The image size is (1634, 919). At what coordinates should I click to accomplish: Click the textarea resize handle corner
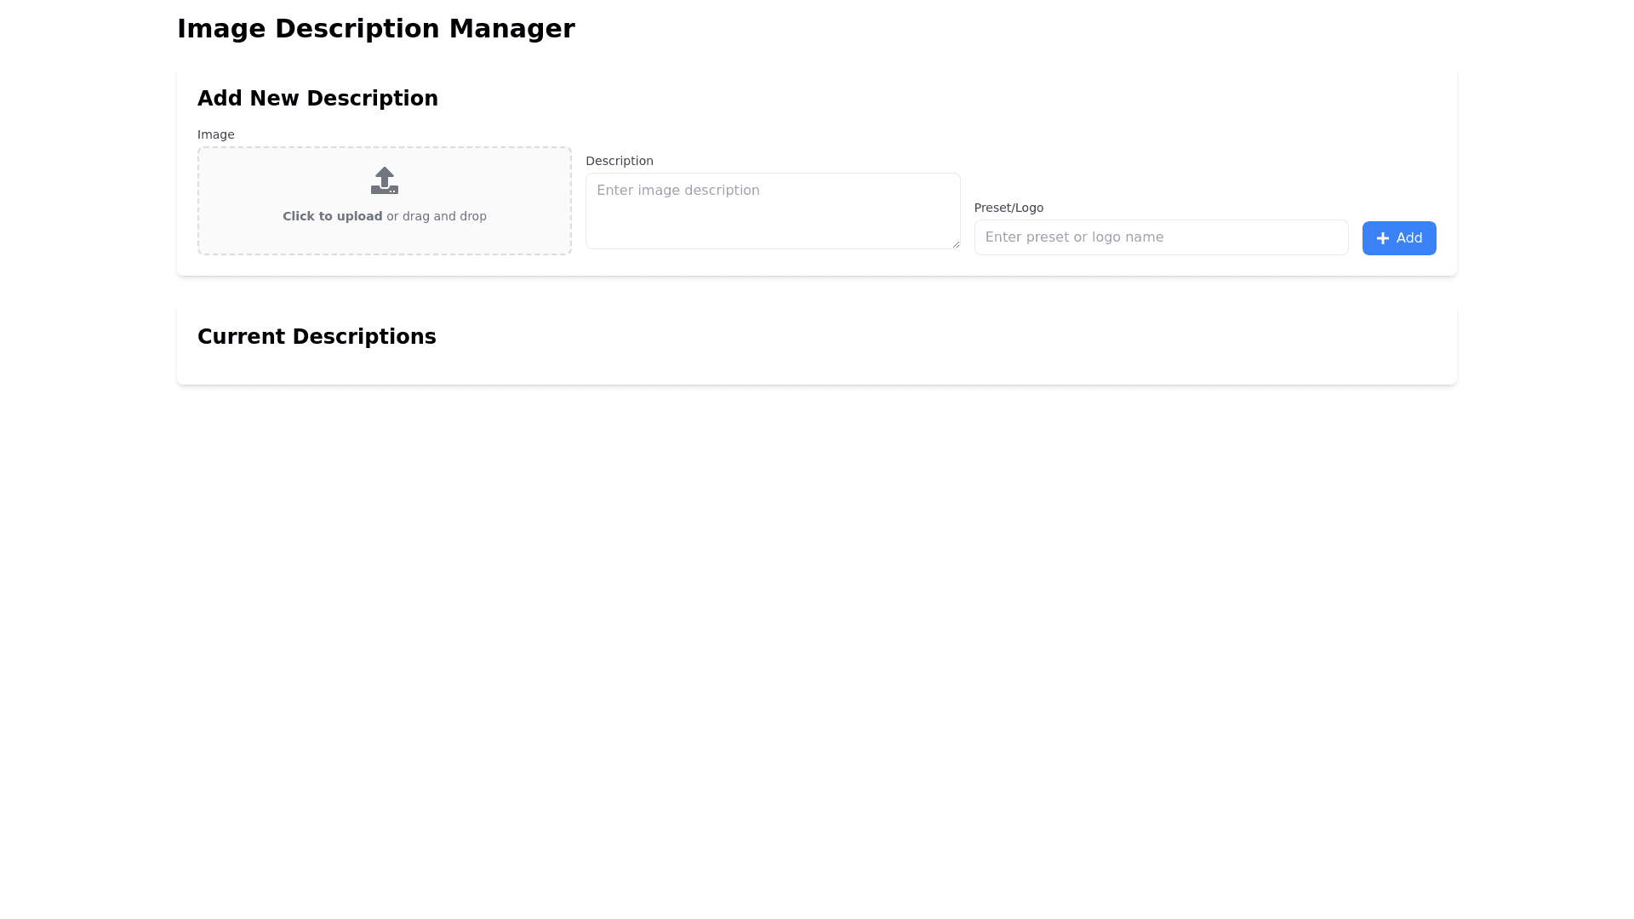pyautogui.click(x=956, y=244)
